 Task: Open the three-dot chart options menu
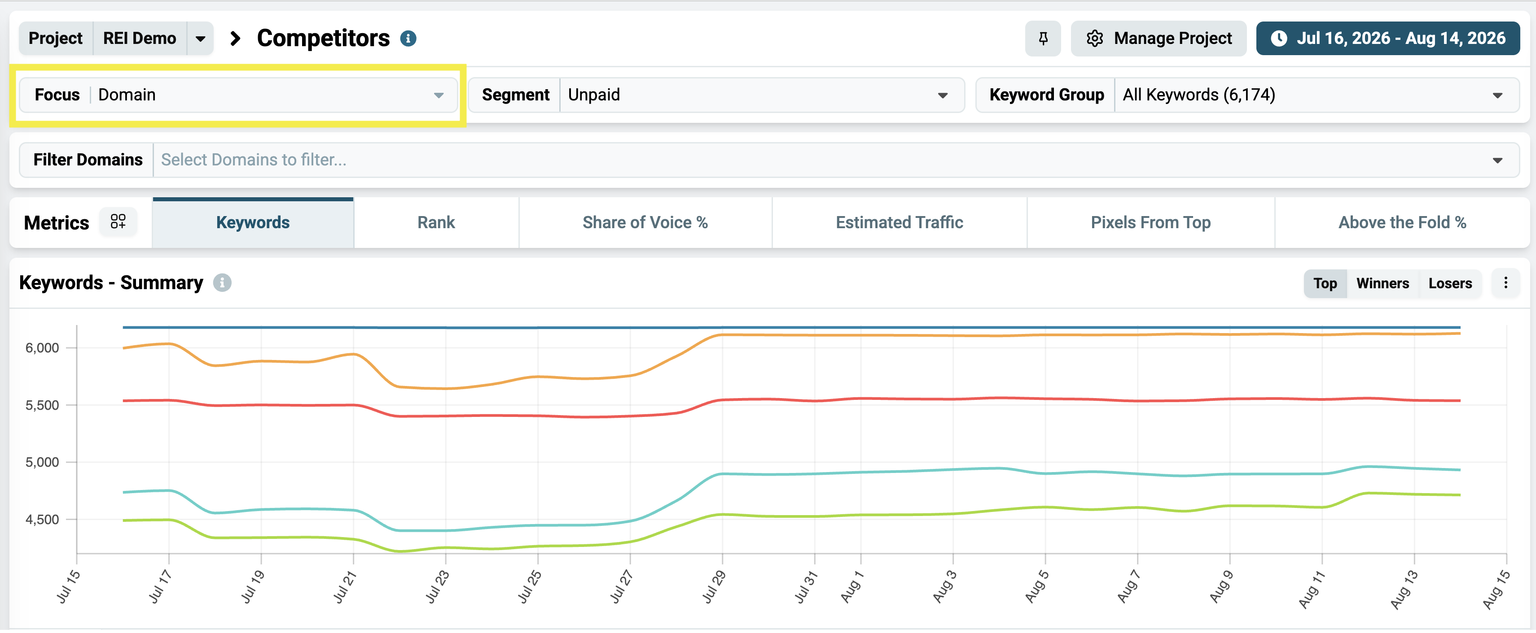tap(1505, 283)
